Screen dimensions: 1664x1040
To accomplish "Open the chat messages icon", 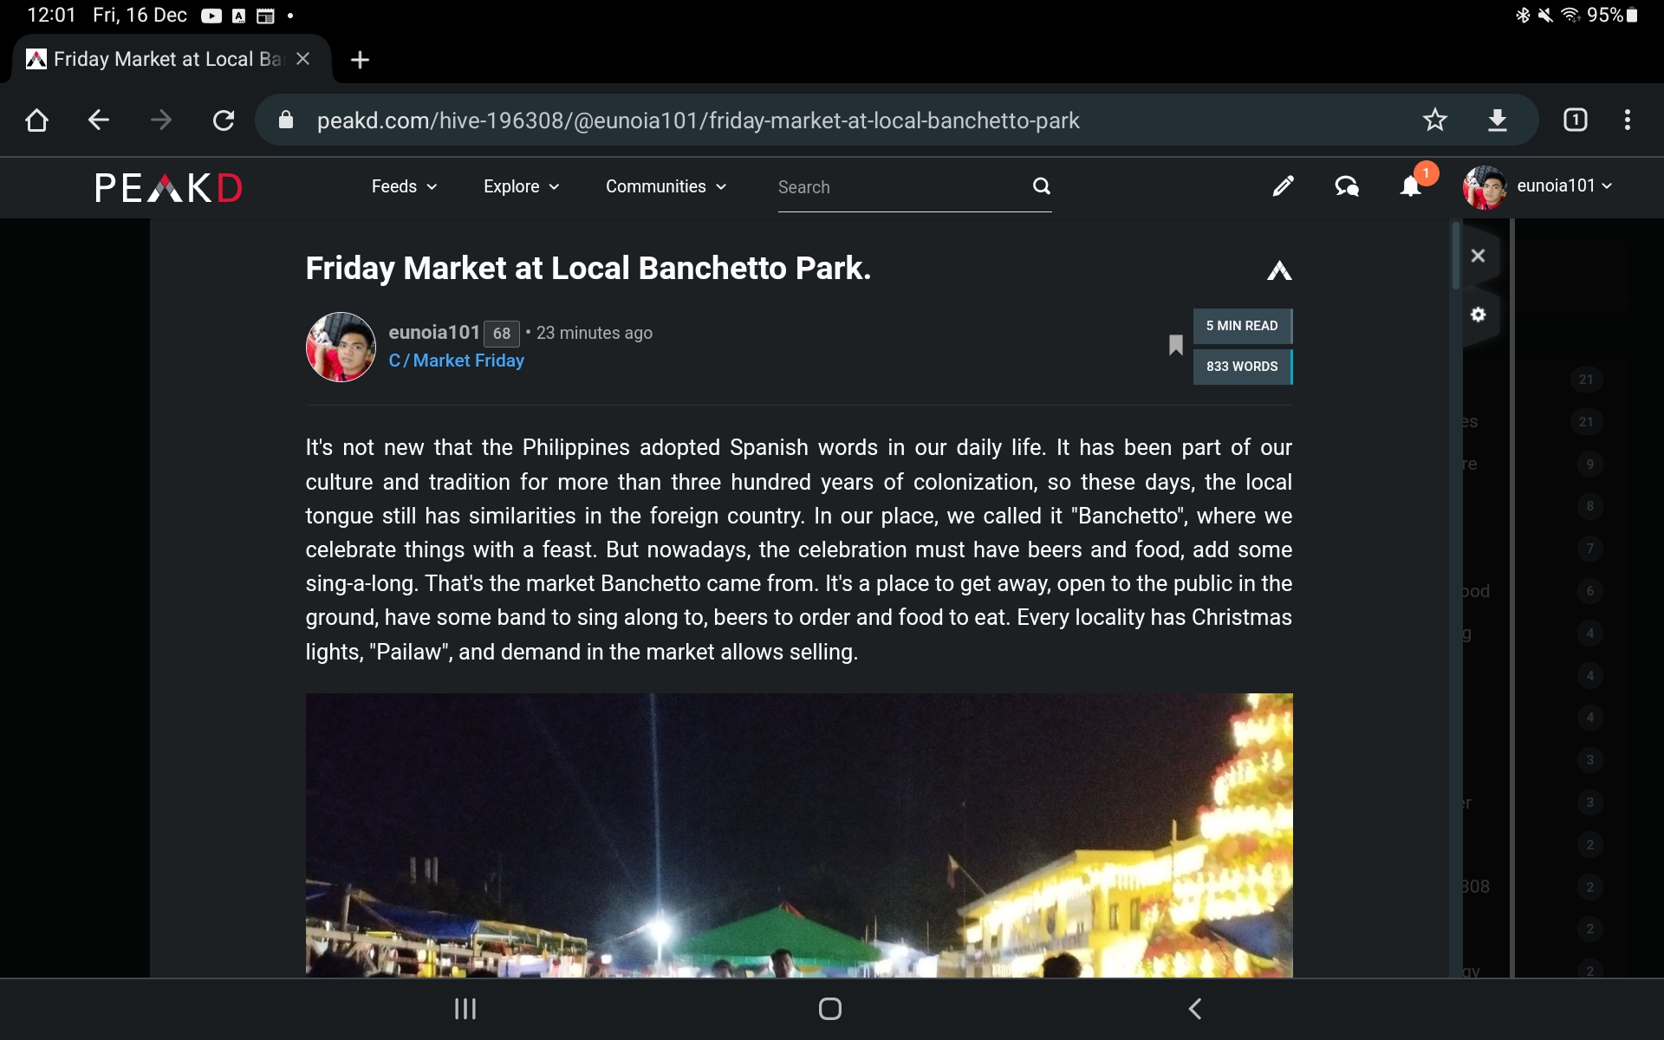I will tap(1347, 186).
